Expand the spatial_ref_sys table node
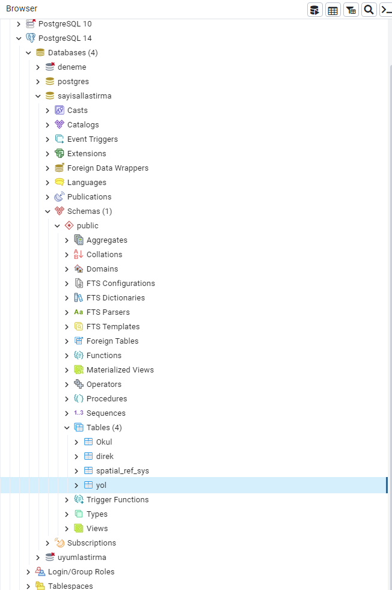Viewport: 392px width, 590px height. coord(76,471)
